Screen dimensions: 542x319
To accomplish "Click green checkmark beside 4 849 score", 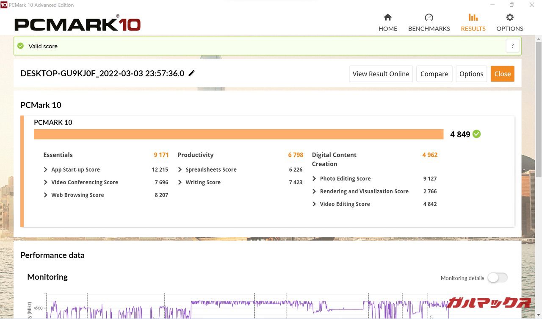I will (477, 134).
